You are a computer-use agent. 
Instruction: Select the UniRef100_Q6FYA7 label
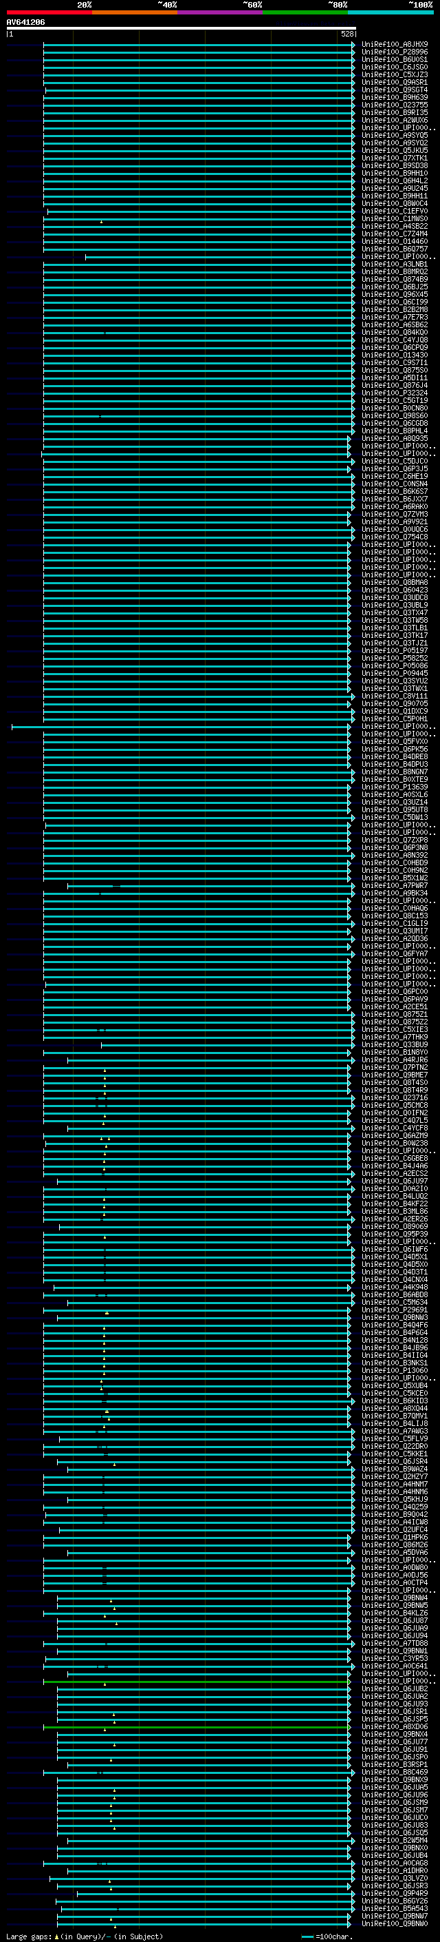pyautogui.click(x=395, y=953)
